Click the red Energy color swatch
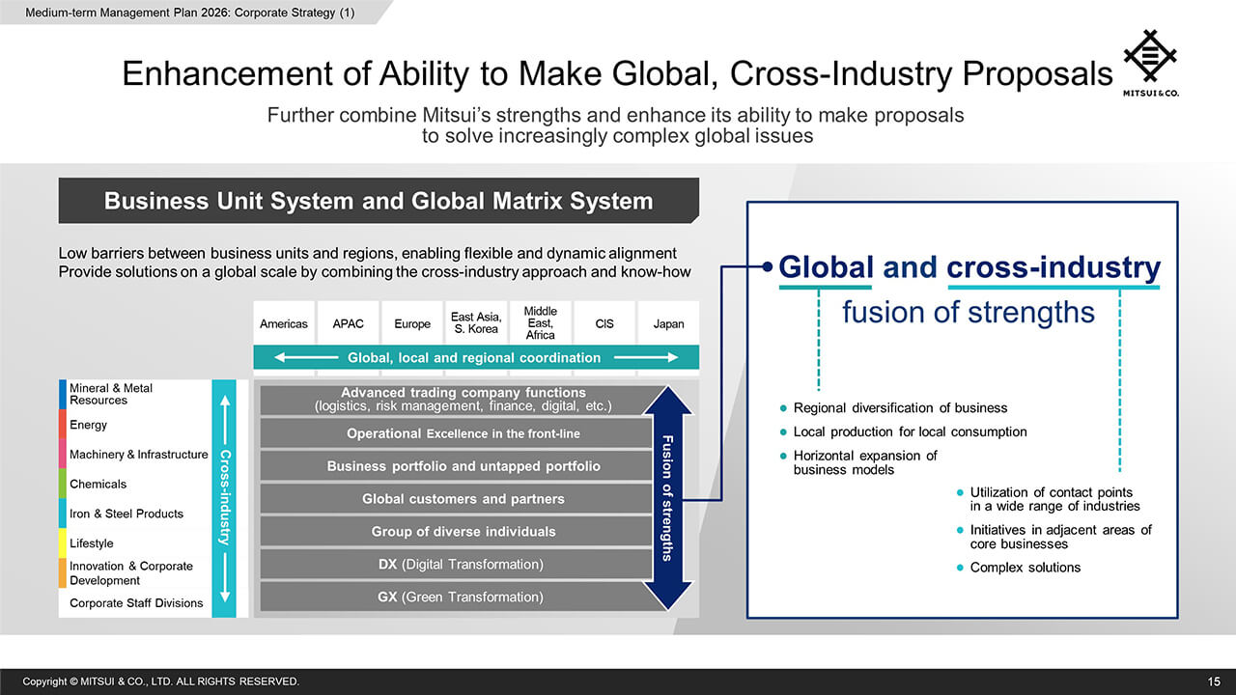 pyautogui.click(x=63, y=425)
